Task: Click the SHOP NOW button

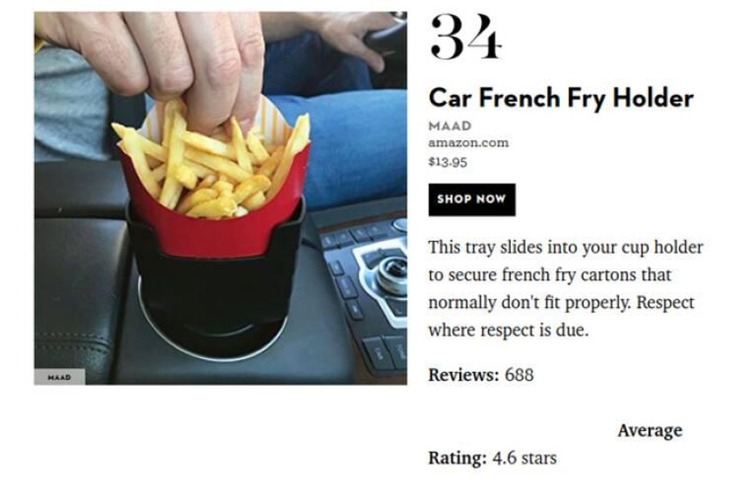Action: [471, 200]
